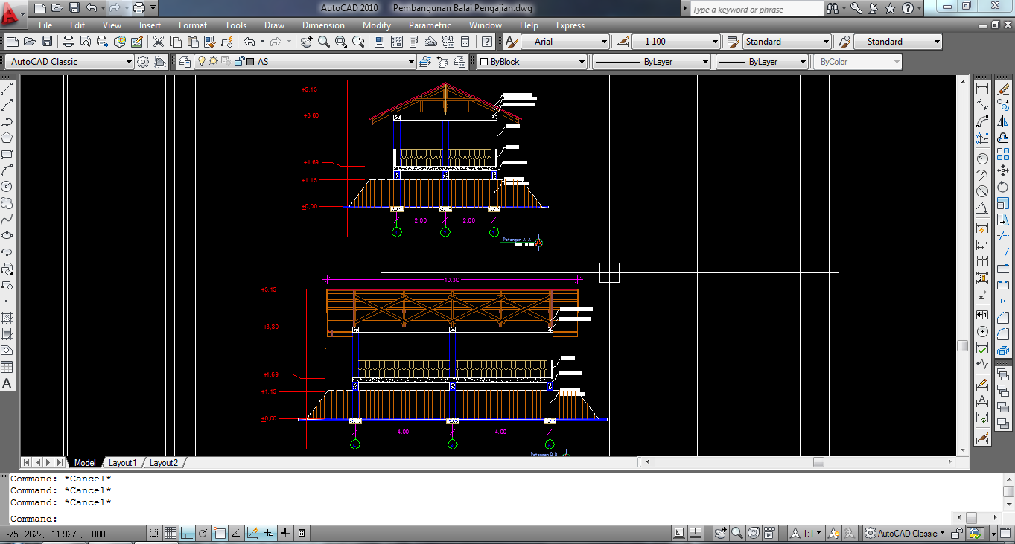Click Zoom Previous in Standard toolbar

[x=357, y=42]
